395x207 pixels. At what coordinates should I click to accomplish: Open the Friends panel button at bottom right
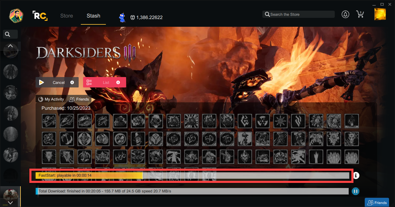[x=377, y=203]
